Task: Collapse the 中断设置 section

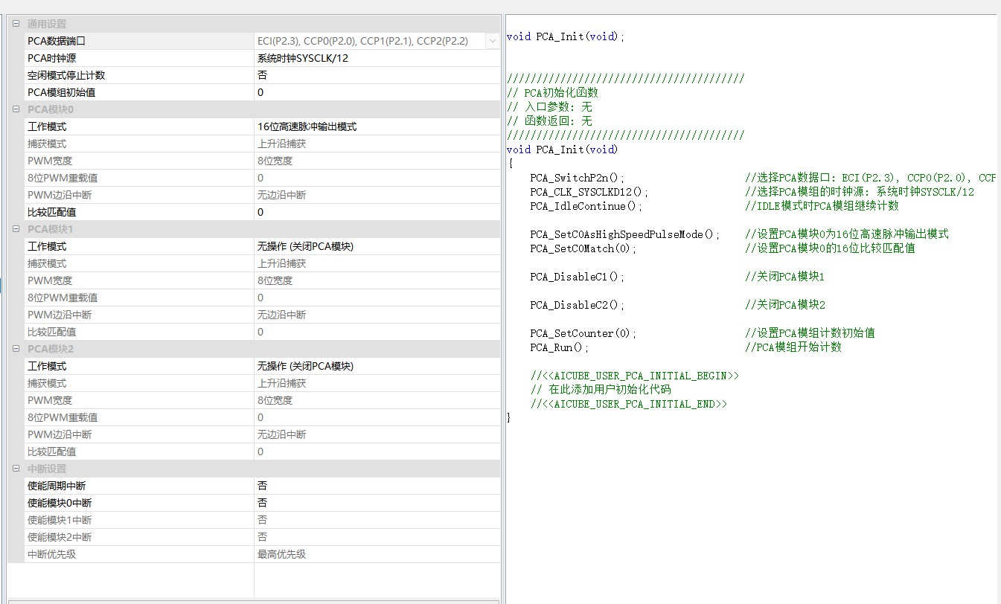Action: pos(16,469)
